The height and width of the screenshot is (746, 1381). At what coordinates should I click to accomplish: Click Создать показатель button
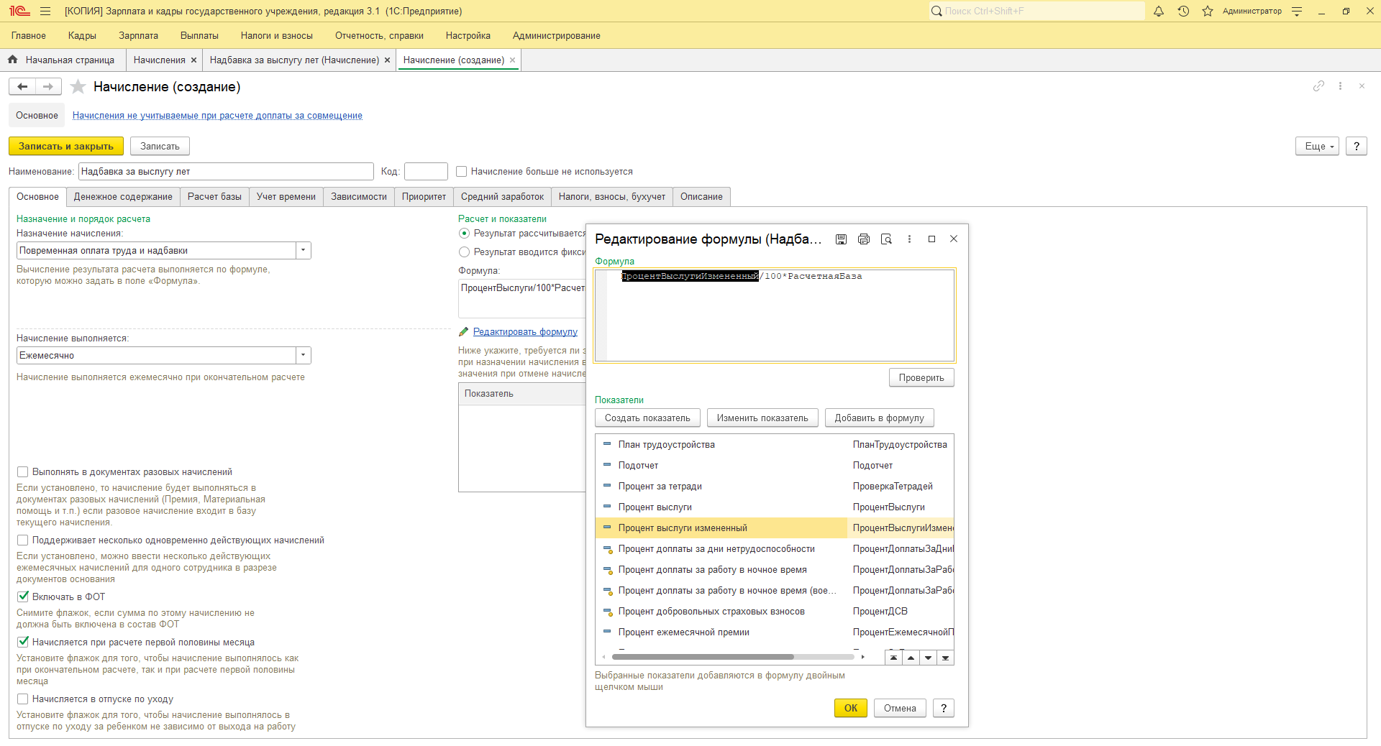click(647, 418)
